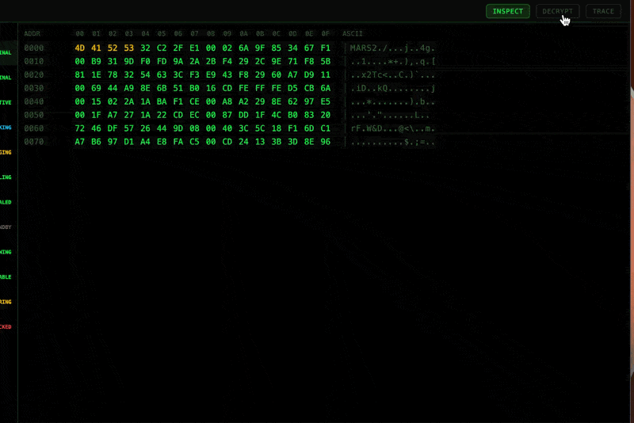Screen dimensions: 634x423
Task: Click the ADDR column header
Action: pyautogui.click(x=32, y=33)
